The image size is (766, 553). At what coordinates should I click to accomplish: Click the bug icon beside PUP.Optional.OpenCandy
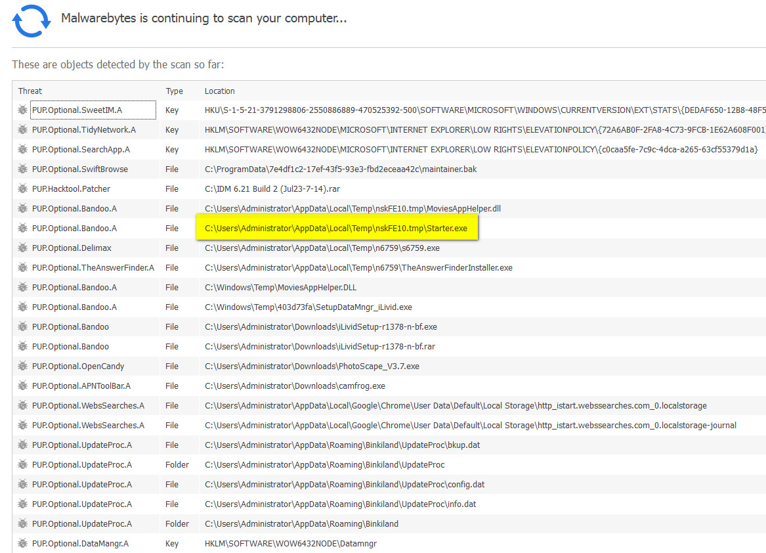click(x=22, y=366)
